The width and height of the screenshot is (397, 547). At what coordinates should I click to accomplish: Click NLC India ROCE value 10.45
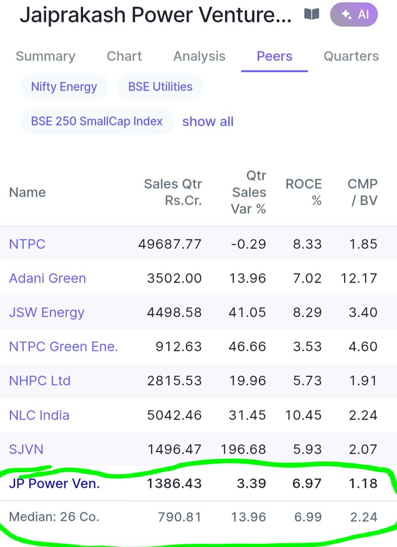coord(304,415)
